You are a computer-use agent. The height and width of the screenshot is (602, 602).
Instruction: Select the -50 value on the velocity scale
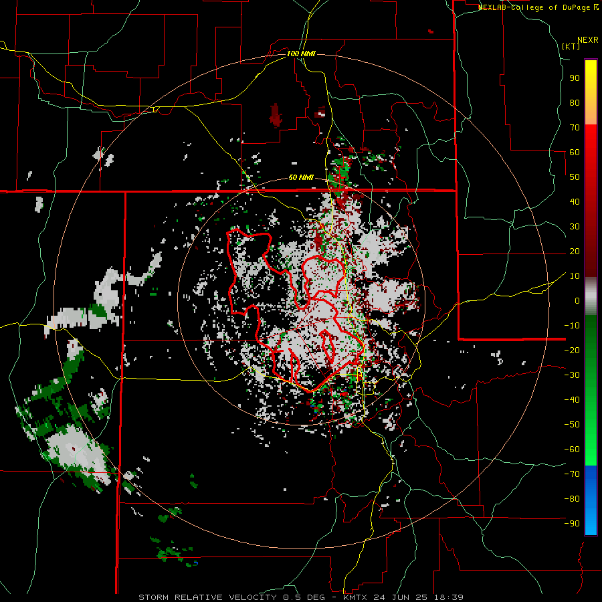[572, 425]
